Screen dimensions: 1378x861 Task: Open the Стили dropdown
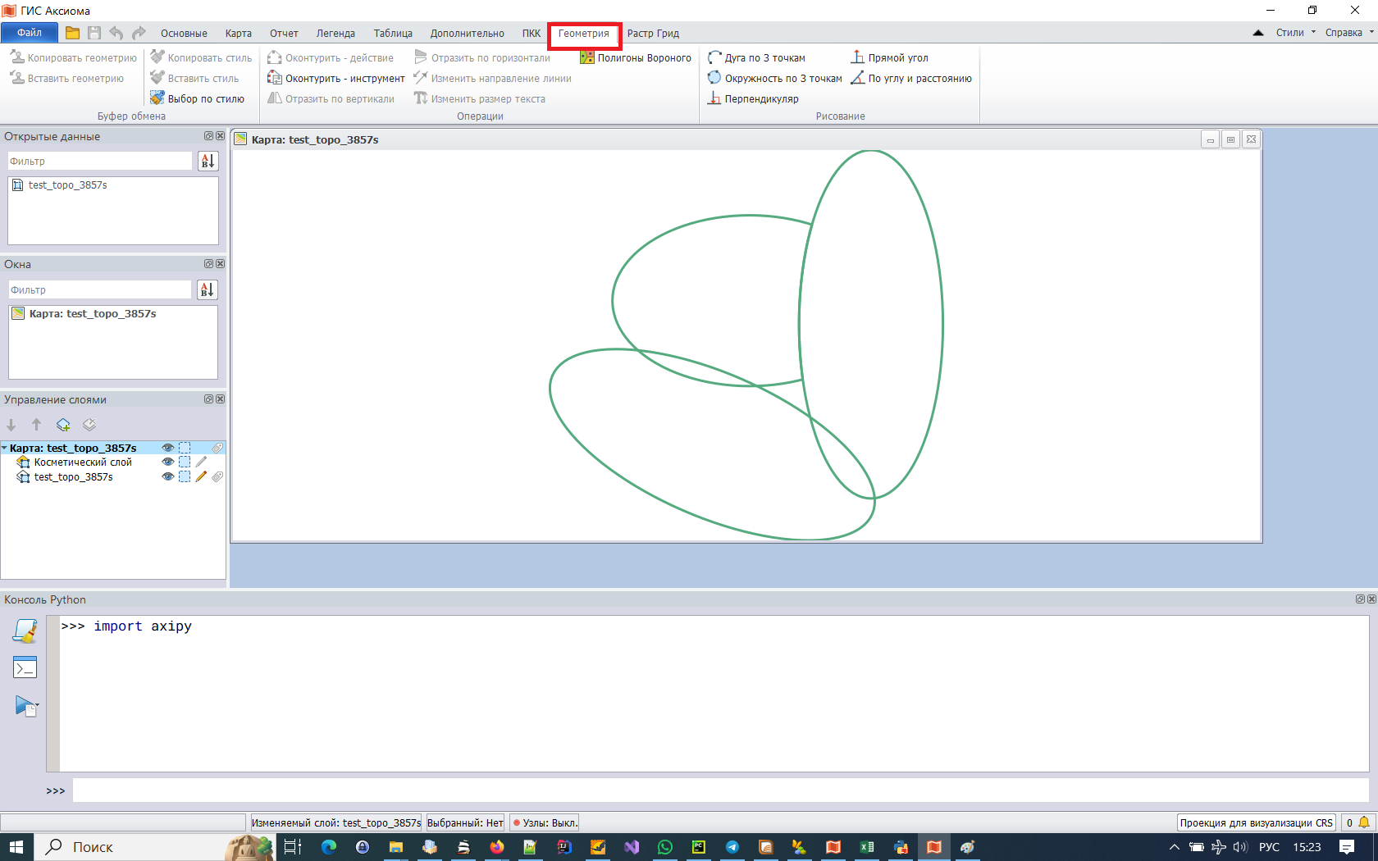pyautogui.click(x=1289, y=32)
